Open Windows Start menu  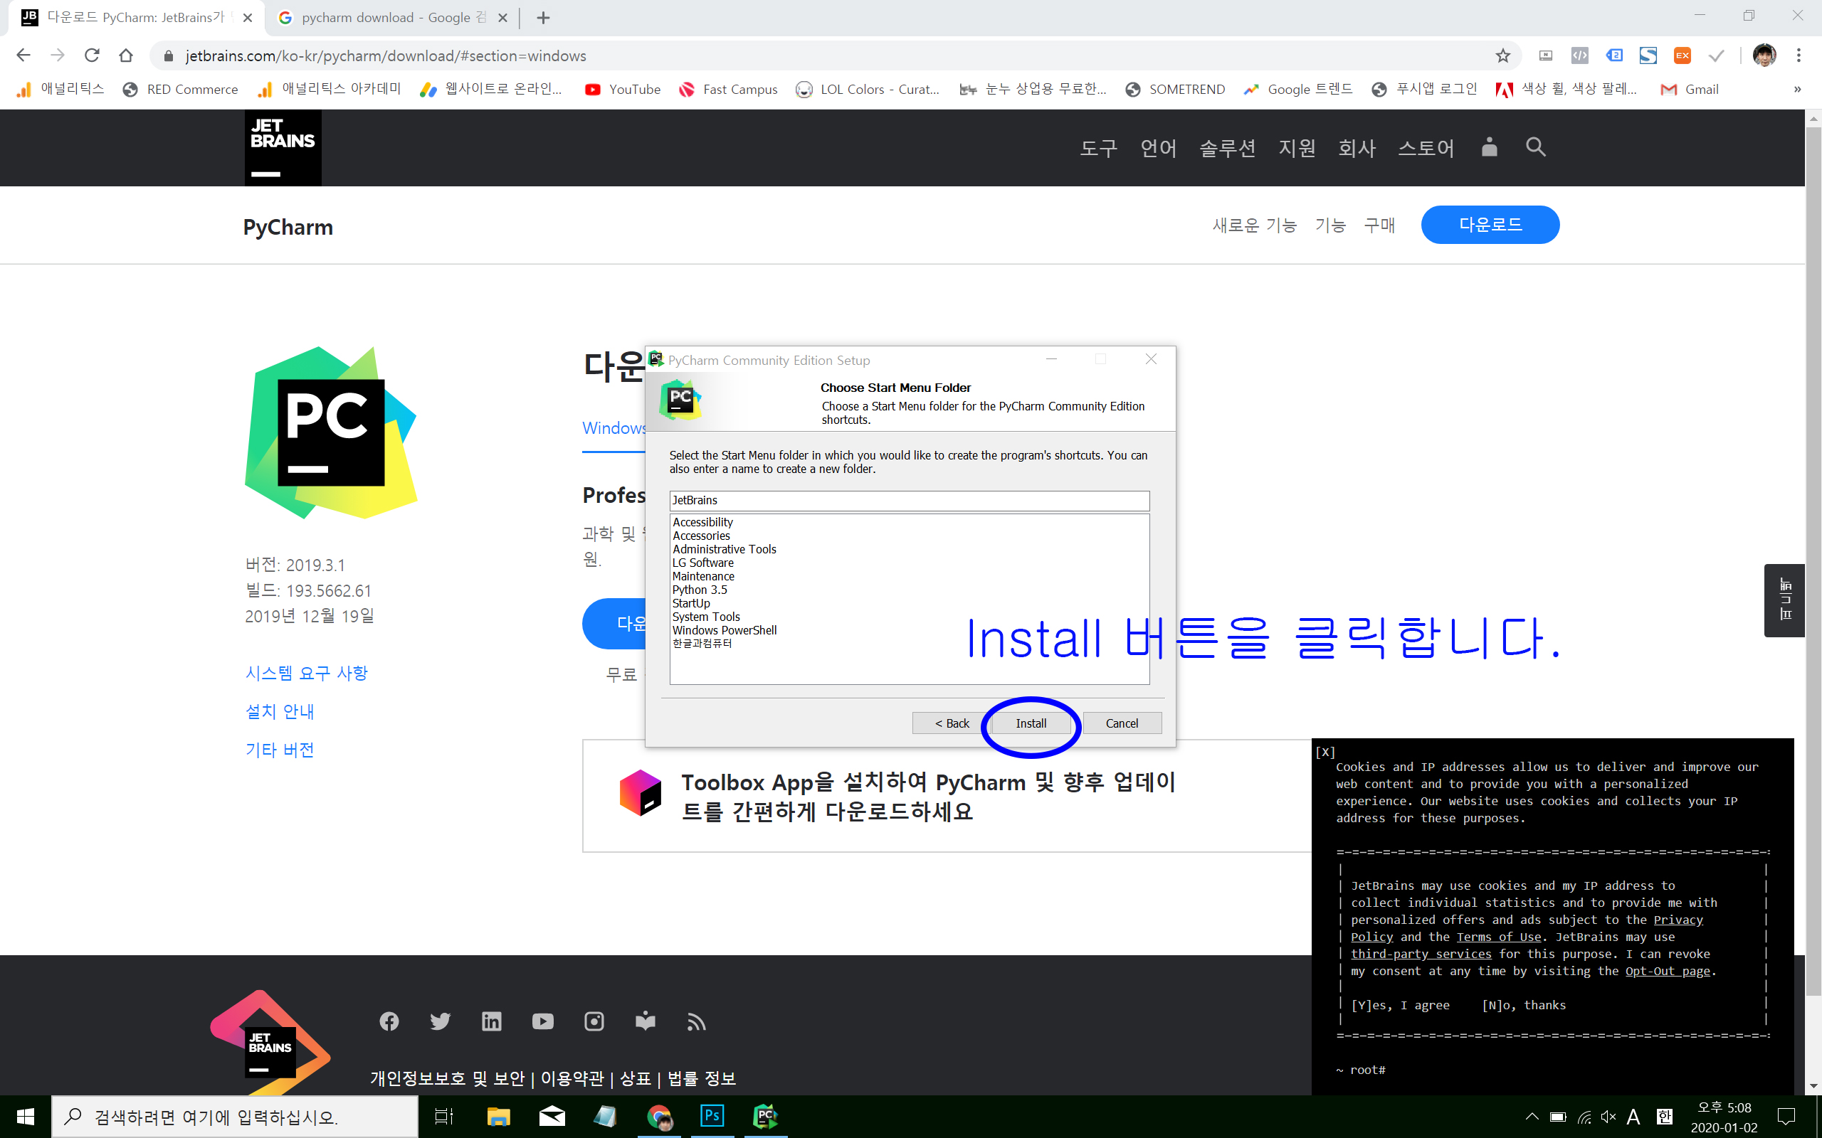[25, 1116]
